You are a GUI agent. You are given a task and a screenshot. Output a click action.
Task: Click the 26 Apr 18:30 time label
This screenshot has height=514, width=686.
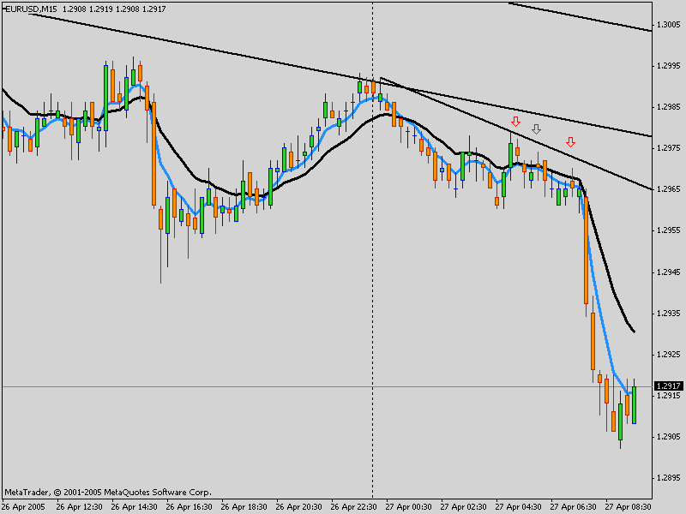click(x=244, y=507)
